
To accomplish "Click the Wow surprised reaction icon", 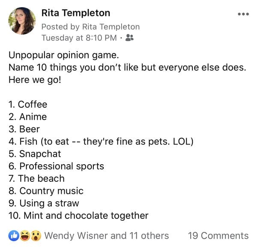I will (36, 235).
